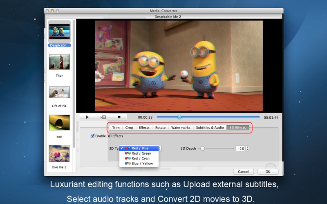327x204 pixels.
Task: Switch to the Effects tab
Action: point(144,127)
